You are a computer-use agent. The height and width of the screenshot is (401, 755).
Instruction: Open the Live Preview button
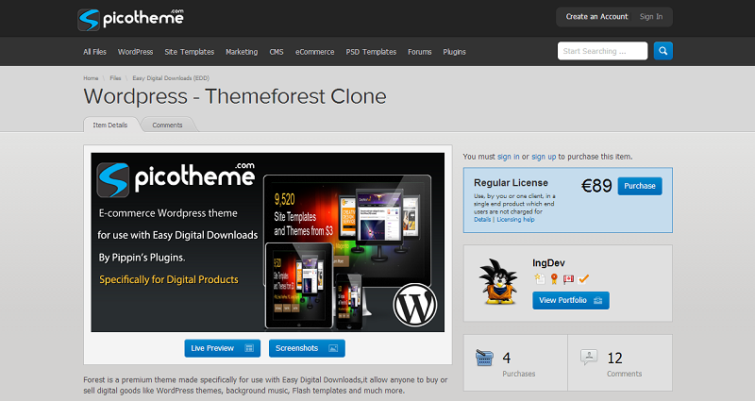[222, 348]
